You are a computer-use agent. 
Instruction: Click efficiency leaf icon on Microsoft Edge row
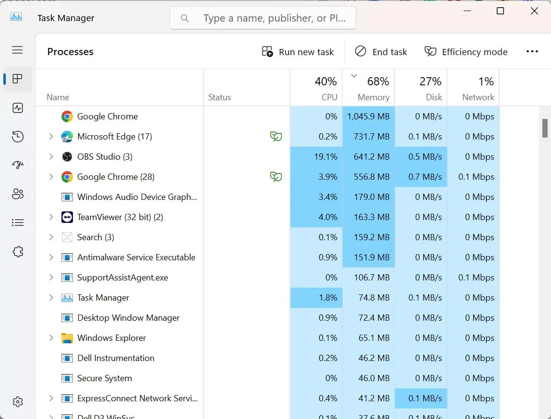point(276,136)
